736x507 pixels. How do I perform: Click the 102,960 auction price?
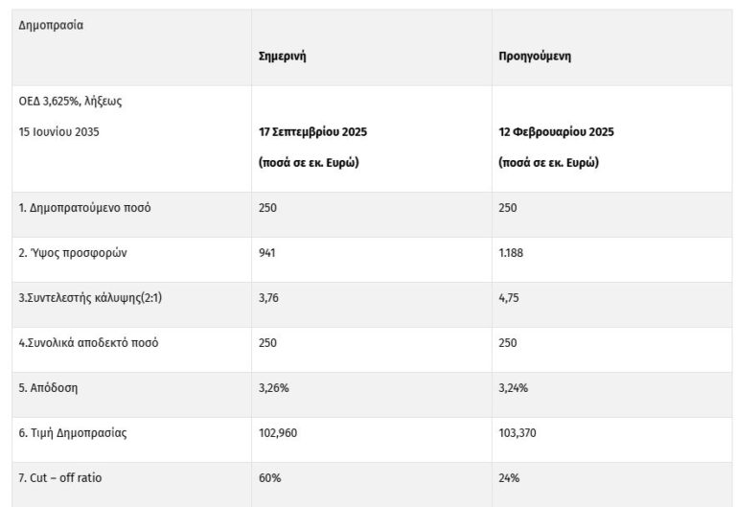point(279,433)
